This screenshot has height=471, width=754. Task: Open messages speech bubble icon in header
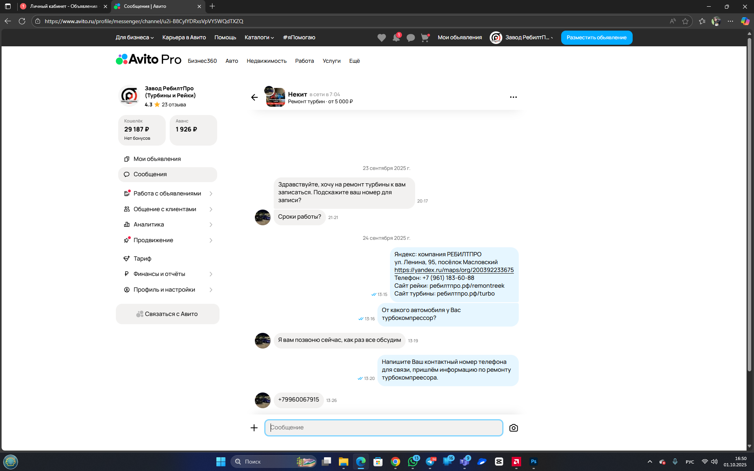[411, 38]
